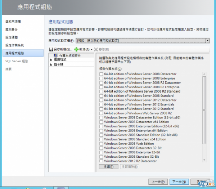Screen dimensions: 216x189
Task: Check 64-bit Windows Server 2008 R2 Enterprise
Action: pos(101,87)
